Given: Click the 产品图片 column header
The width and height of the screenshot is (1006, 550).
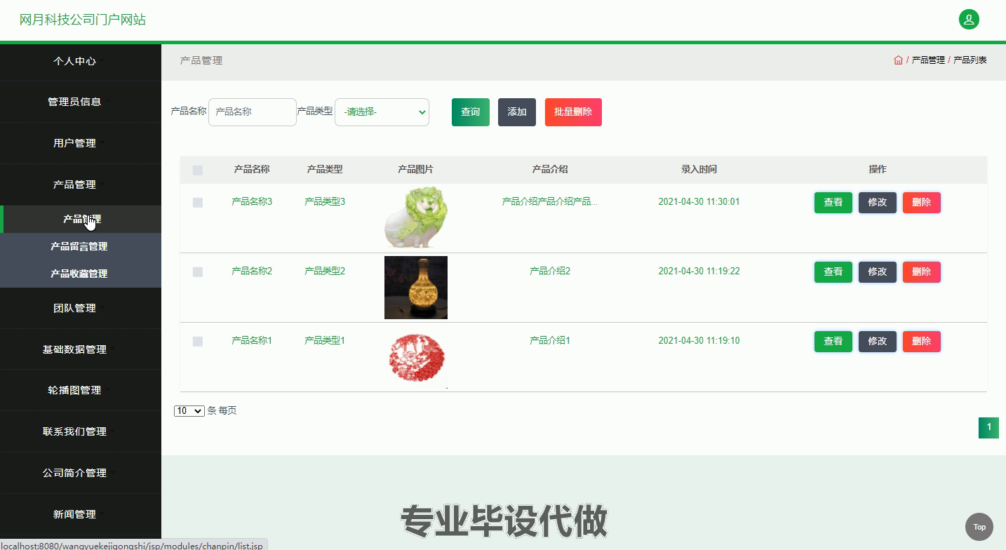Looking at the screenshot, I should point(415,170).
